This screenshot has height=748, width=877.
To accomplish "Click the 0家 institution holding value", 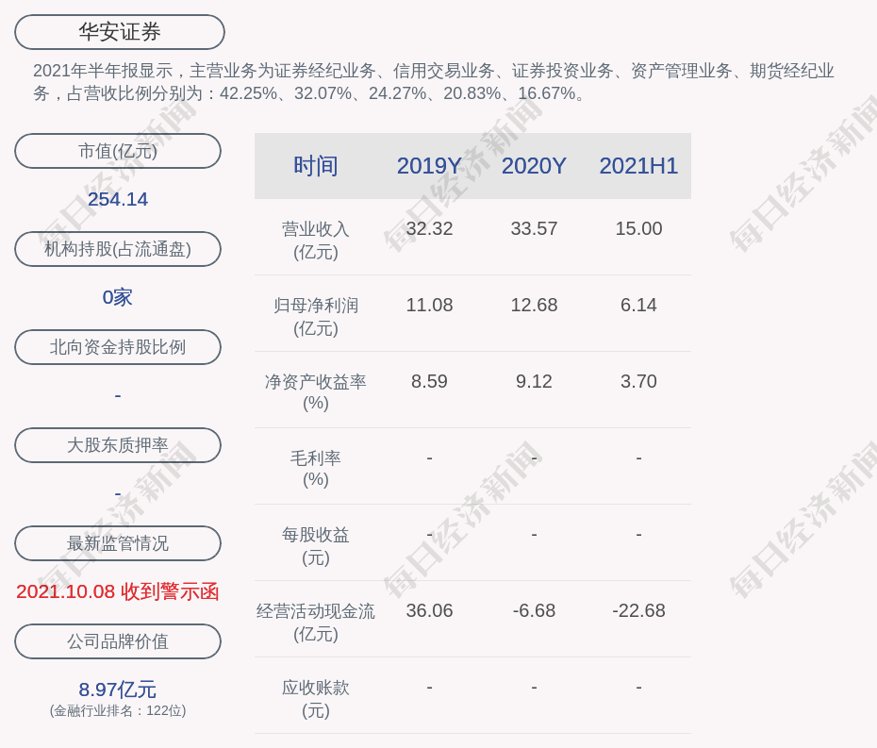I will 118,297.
